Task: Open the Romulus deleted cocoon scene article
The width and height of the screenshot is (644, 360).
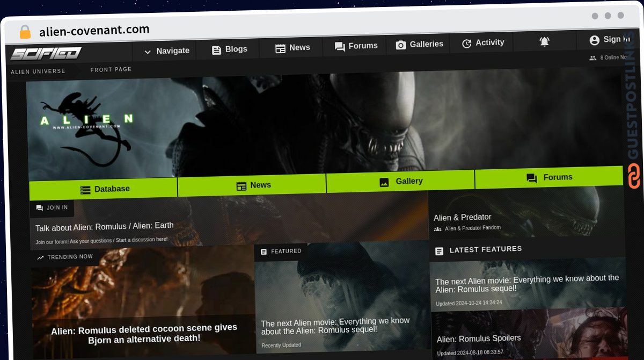Action: coord(144,333)
